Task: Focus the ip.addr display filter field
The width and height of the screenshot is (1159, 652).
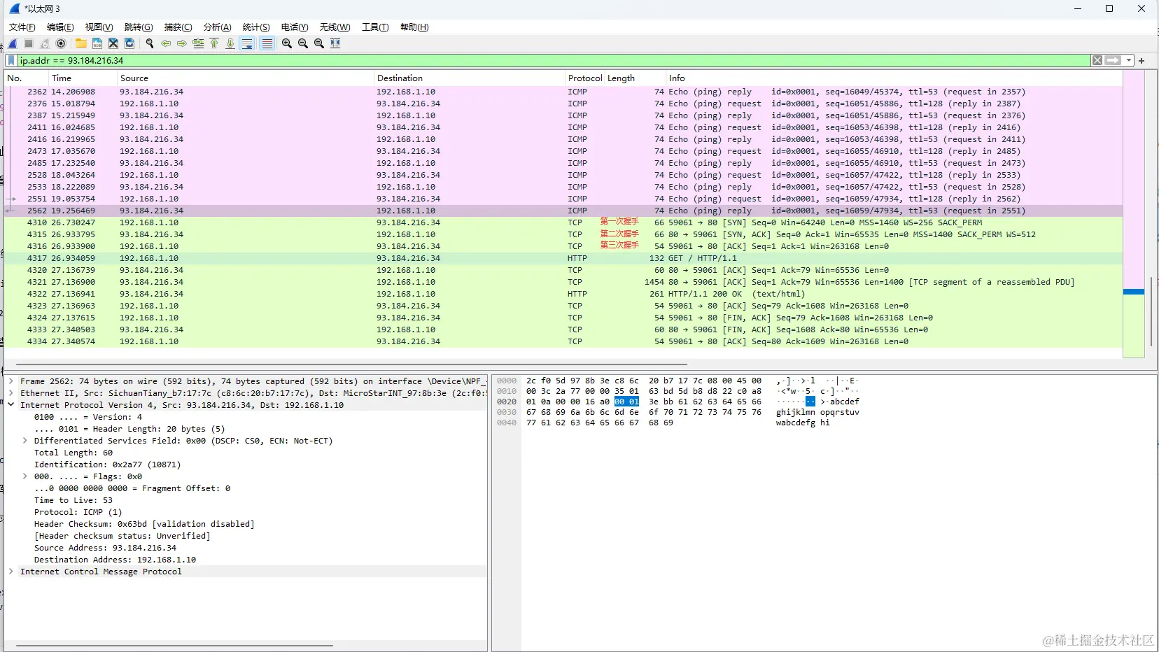Action: (x=553, y=61)
